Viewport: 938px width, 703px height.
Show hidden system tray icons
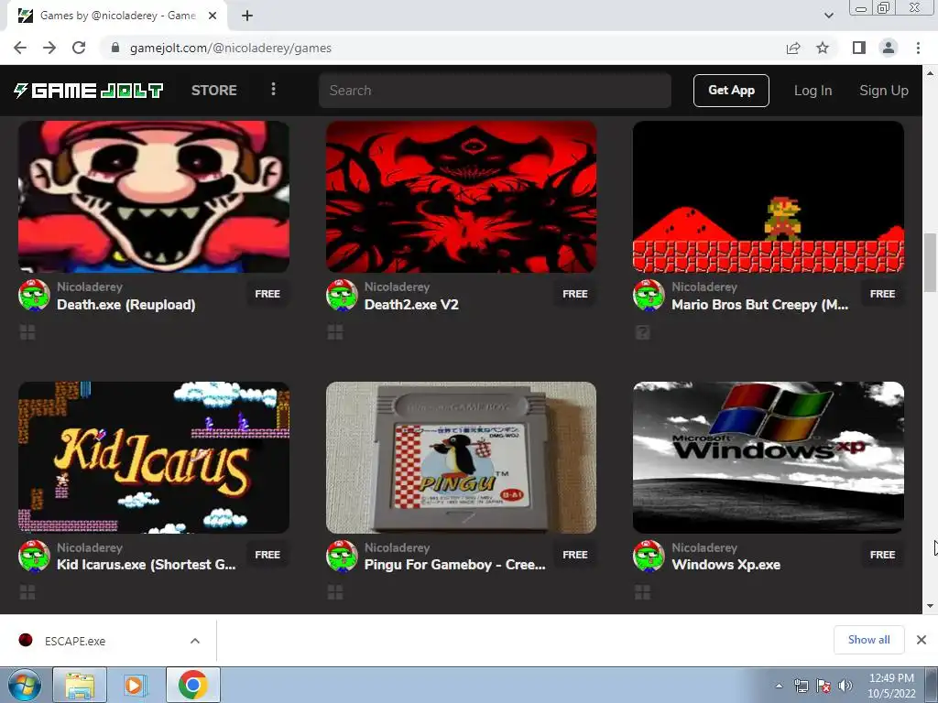(779, 686)
